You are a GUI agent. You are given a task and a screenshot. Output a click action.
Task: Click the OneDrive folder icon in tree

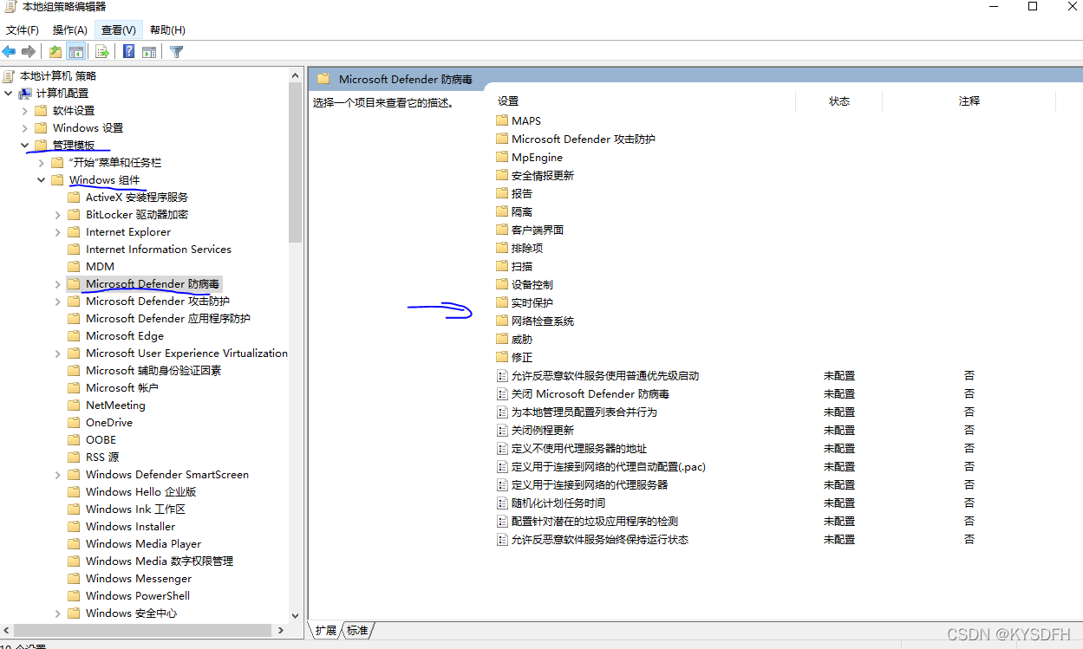tap(74, 422)
